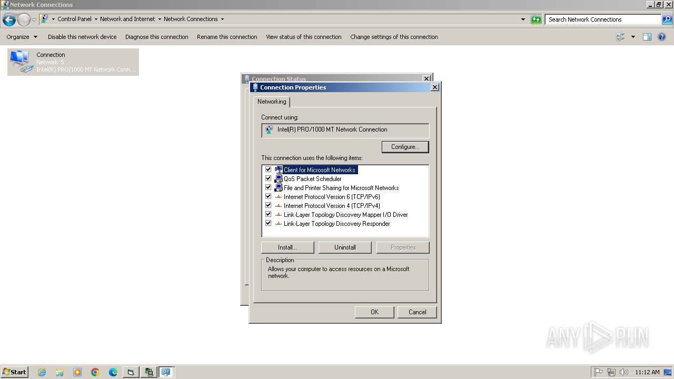This screenshot has height=379, width=674.
Task: Choose Change settings of this connection
Action: click(x=394, y=37)
